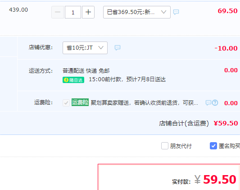Expand the 已省369.50元 discount dropdown
The height and width of the screenshot is (190, 240).
tap(137, 12)
